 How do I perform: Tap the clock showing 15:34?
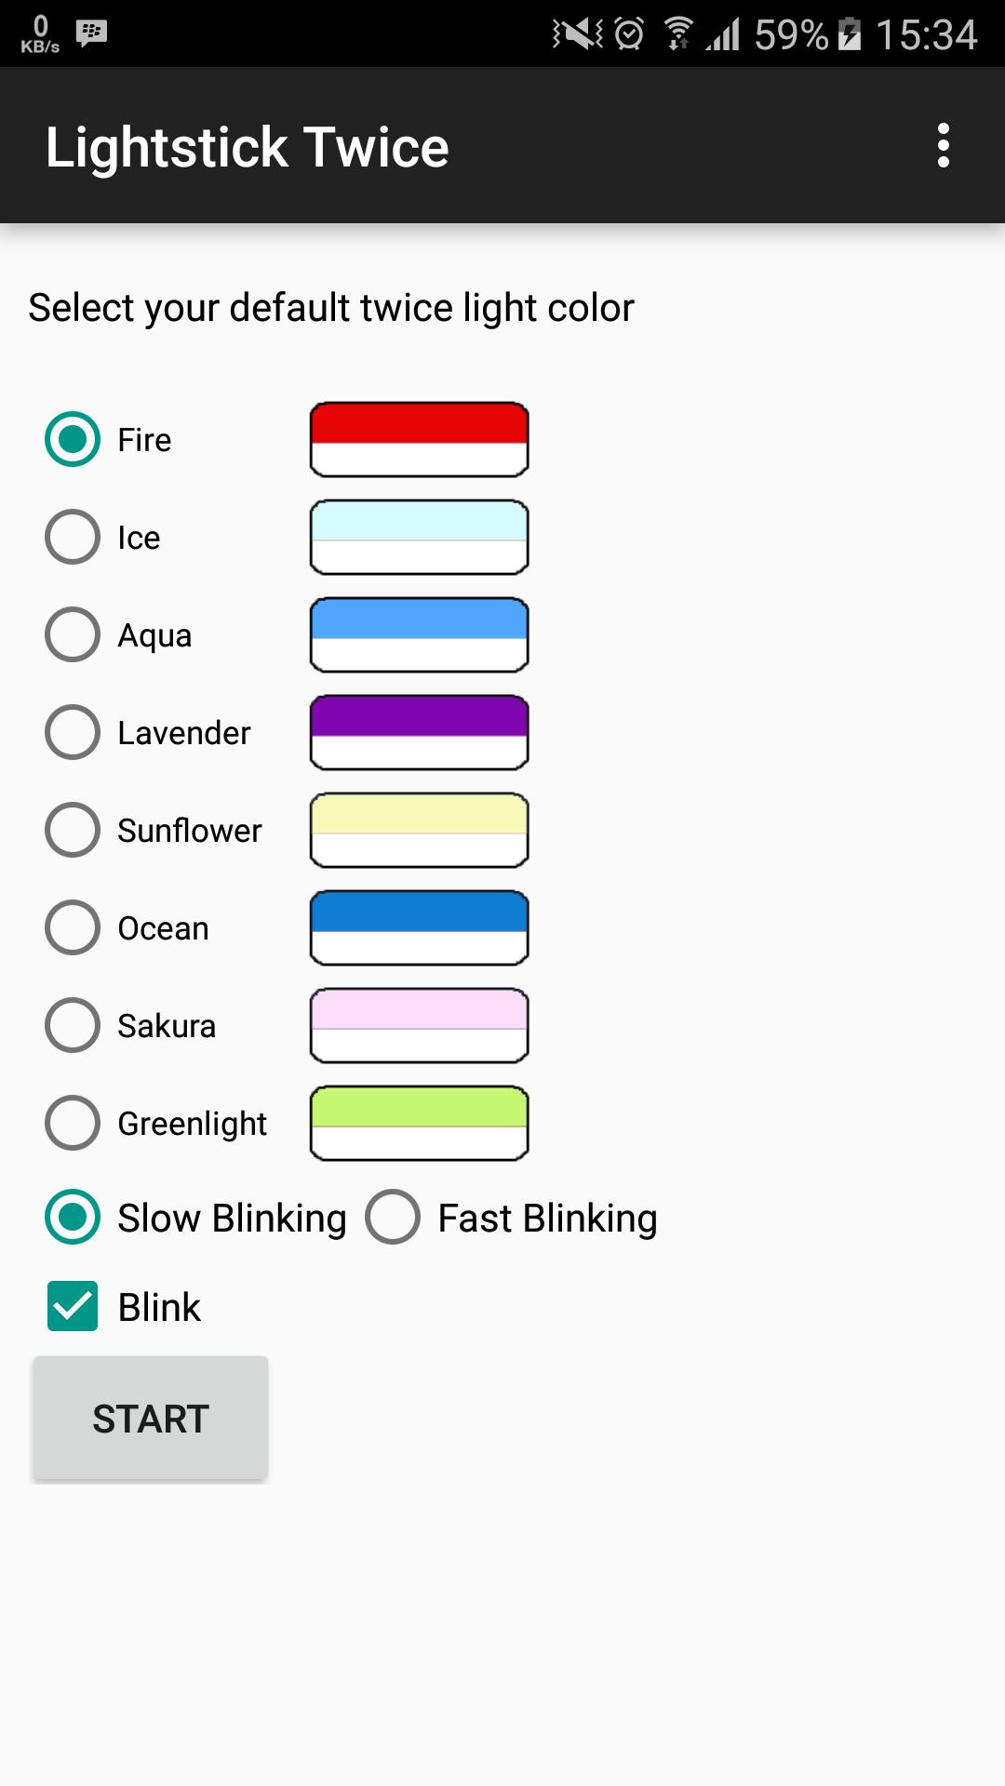[926, 34]
